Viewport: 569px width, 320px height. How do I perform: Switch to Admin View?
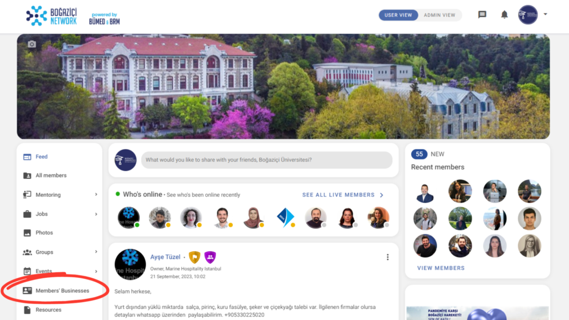(x=440, y=15)
